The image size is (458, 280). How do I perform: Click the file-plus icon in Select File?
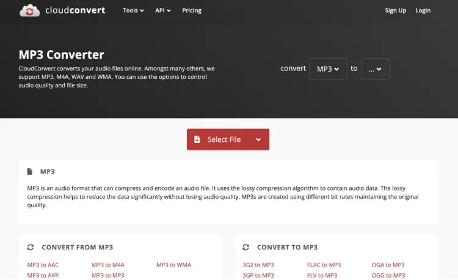(x=197, y=139)
